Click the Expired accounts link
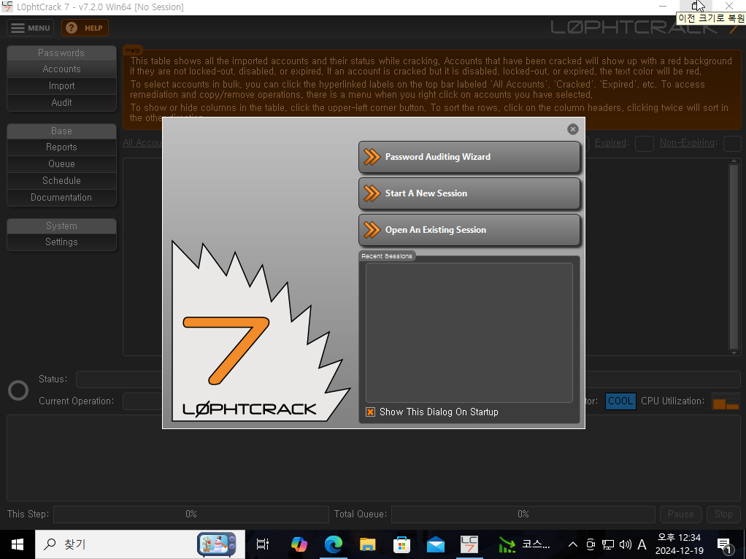The height and width of the screenshot is (559, 746). pyautogui.click(x=611, y=143)
